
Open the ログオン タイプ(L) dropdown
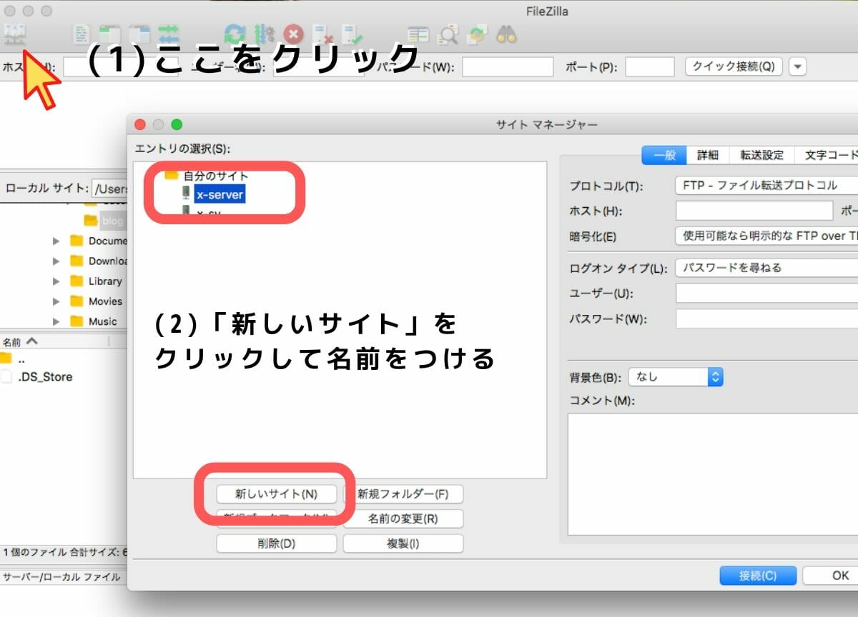click(766, 268)
